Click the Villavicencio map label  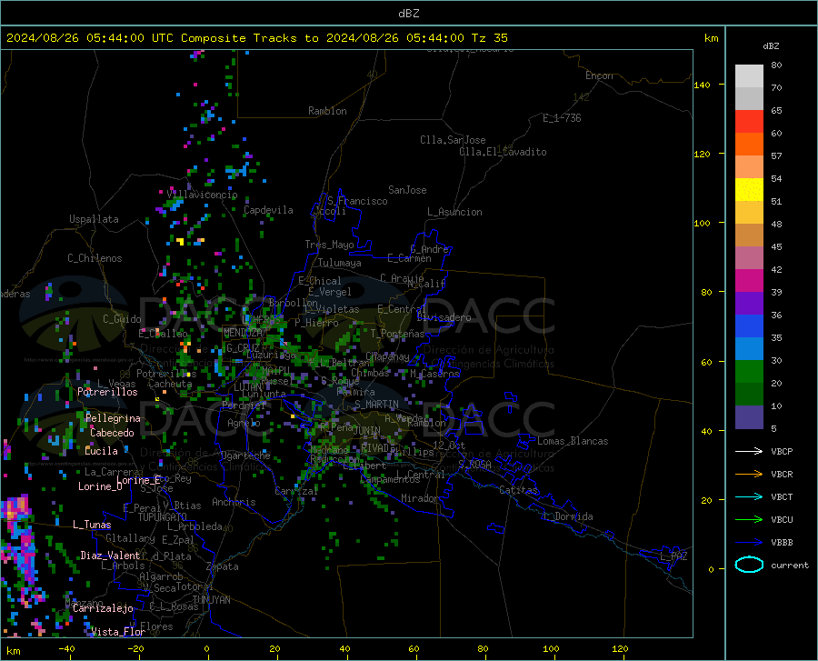tap(202, 195)
